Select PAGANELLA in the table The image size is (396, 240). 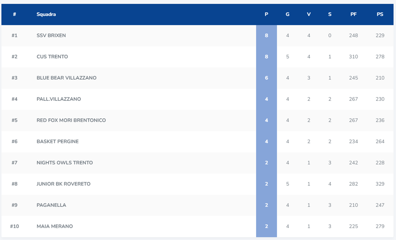[x=52, y=205]
